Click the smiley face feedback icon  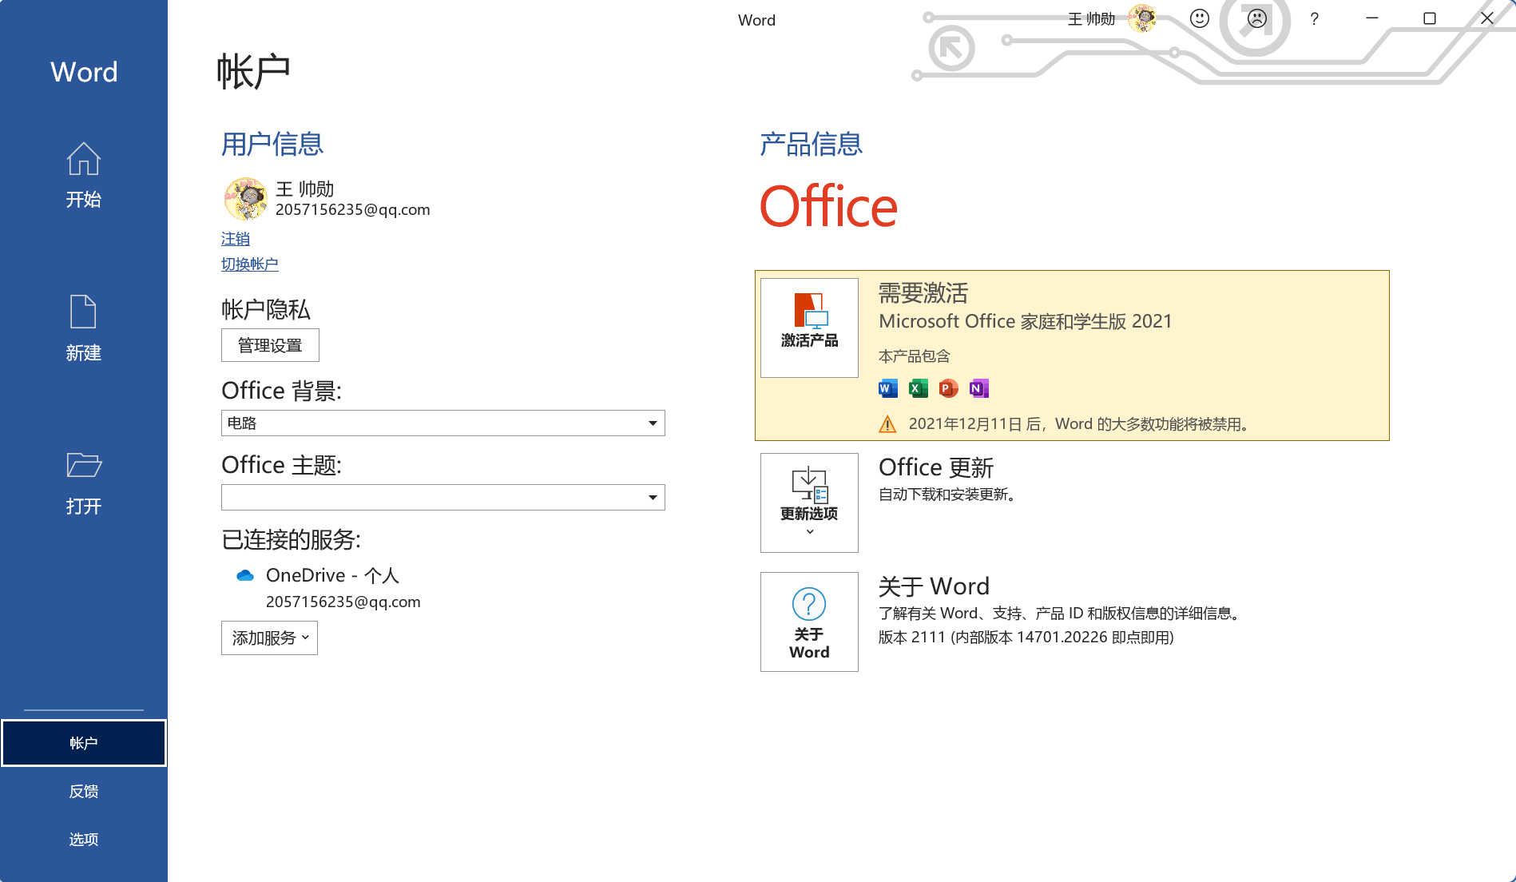point(1200,18)
